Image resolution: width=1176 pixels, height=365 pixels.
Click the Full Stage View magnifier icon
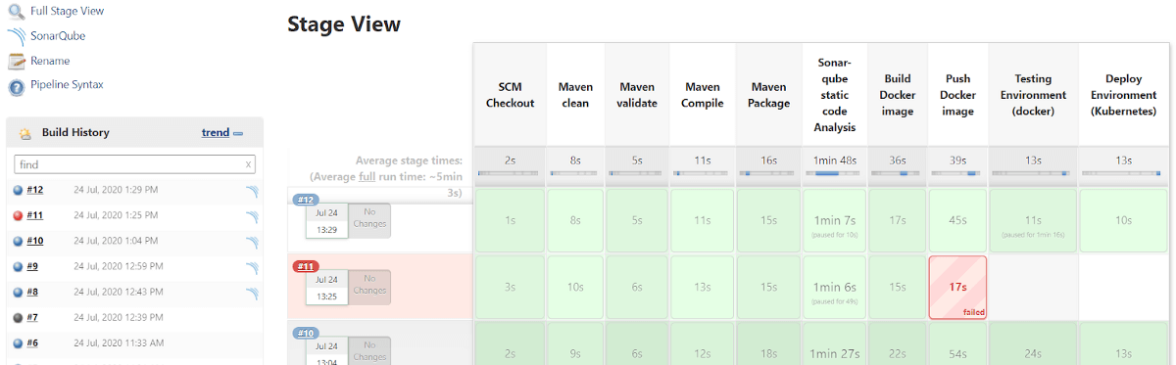coord(16,12)
